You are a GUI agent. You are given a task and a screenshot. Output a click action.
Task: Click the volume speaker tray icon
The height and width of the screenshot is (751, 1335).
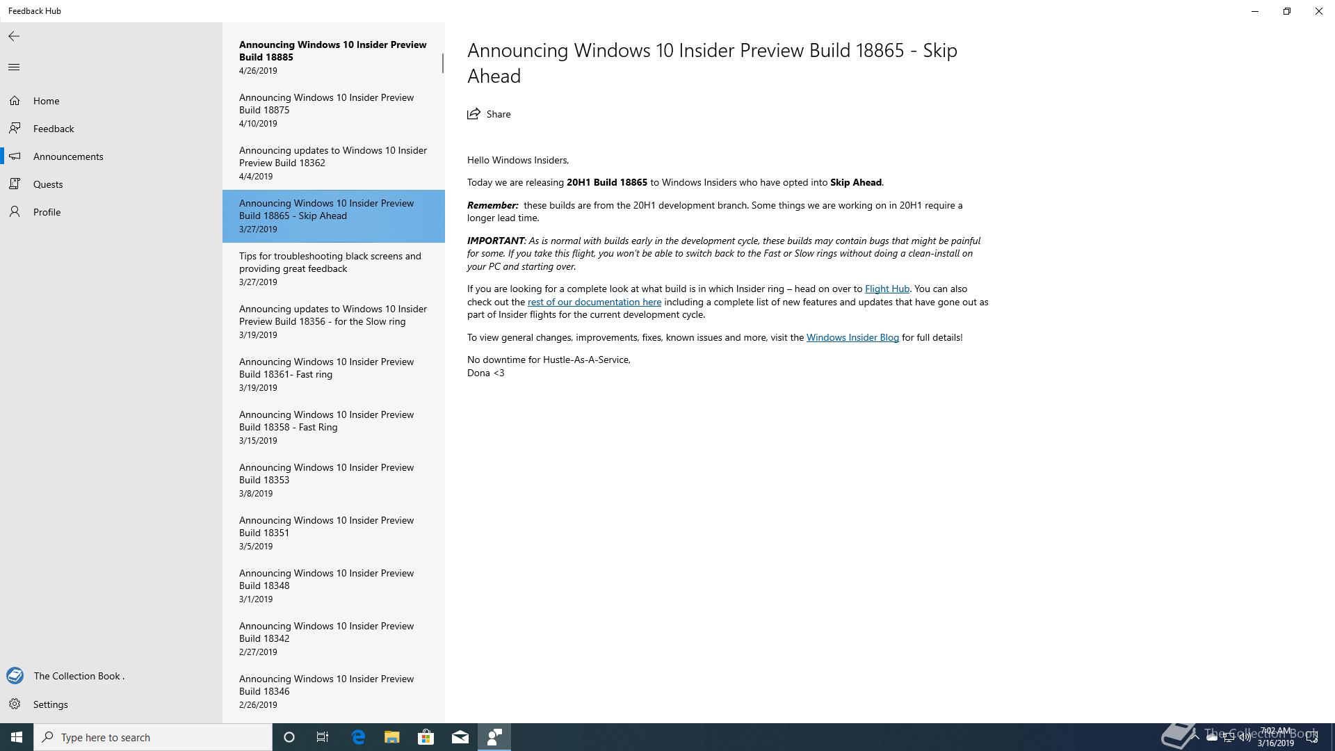tap(1245, 737)
